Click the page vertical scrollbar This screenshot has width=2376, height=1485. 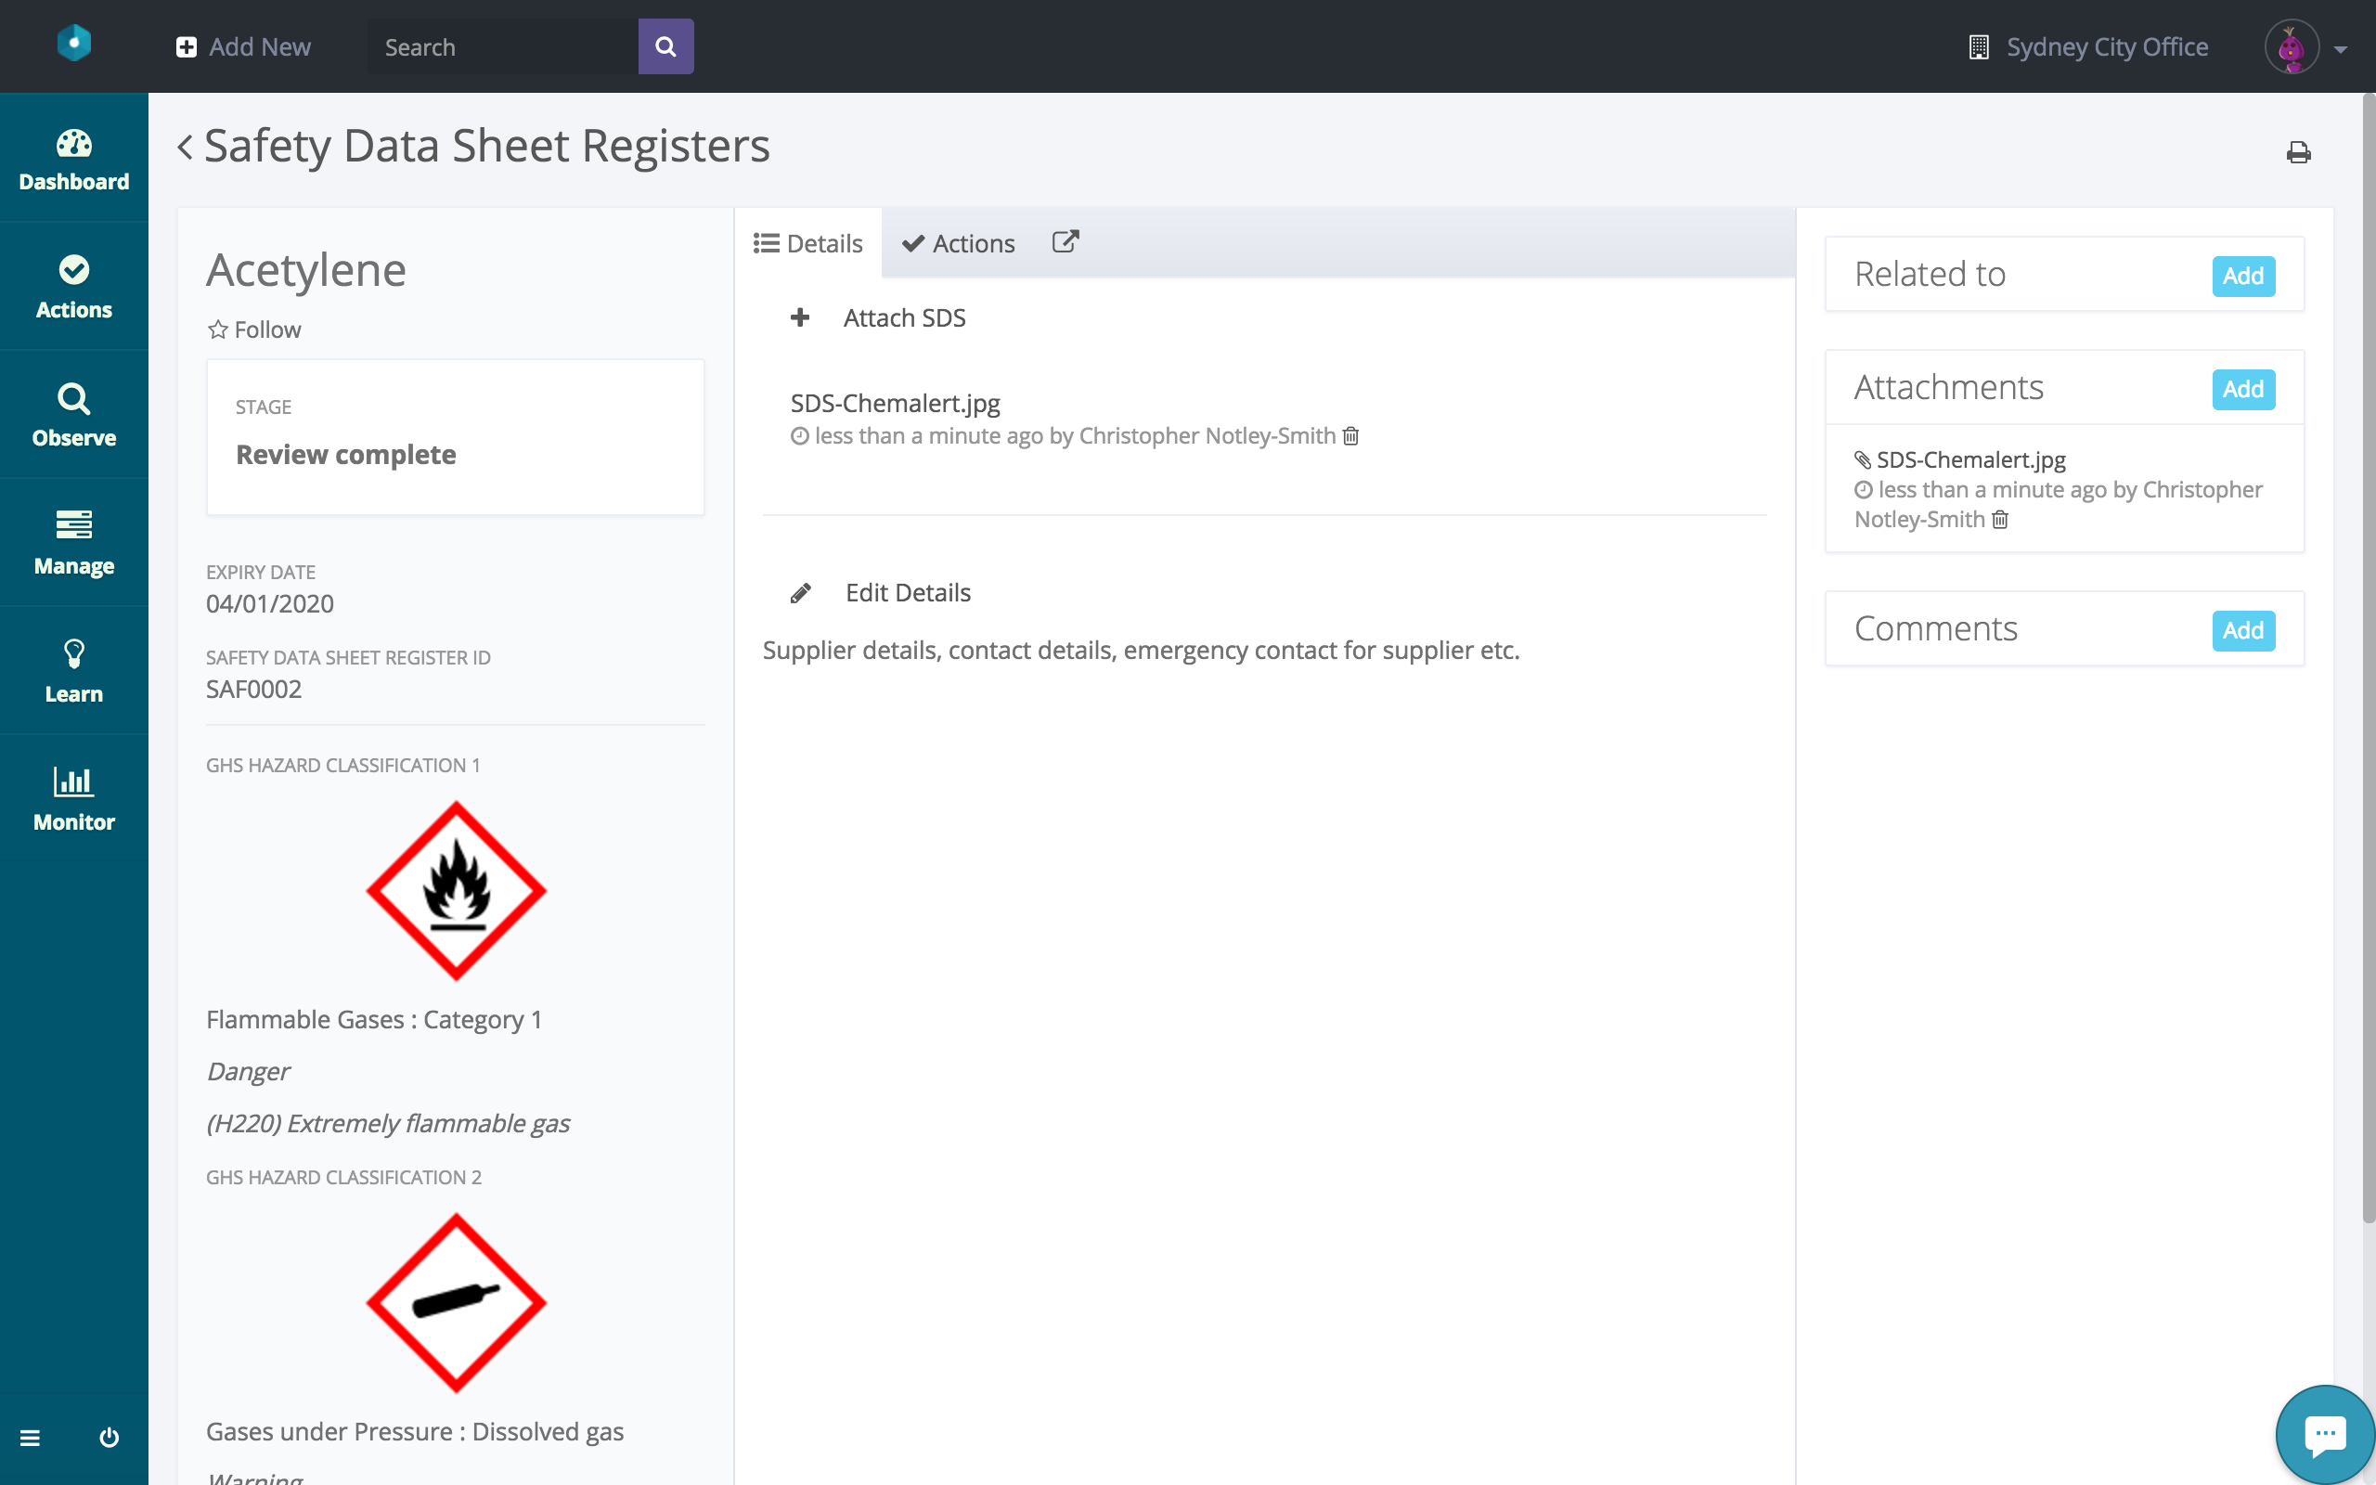[2369, 658]
